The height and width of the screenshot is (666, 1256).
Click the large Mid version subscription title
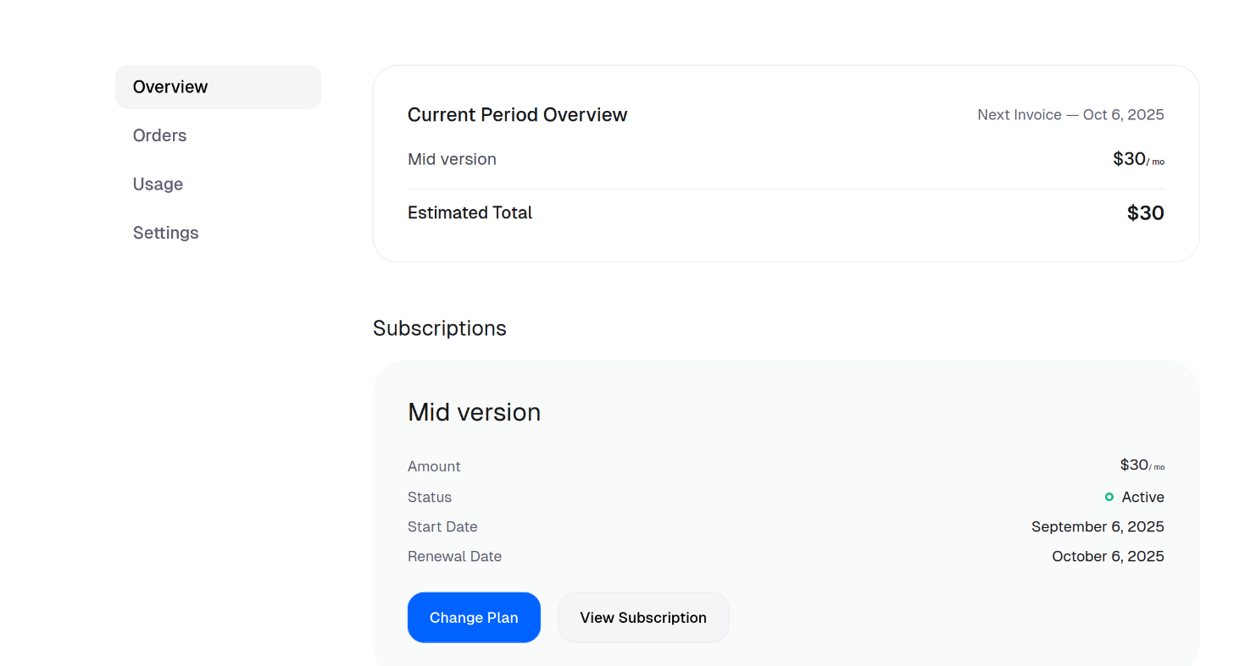tap(474, 412)
